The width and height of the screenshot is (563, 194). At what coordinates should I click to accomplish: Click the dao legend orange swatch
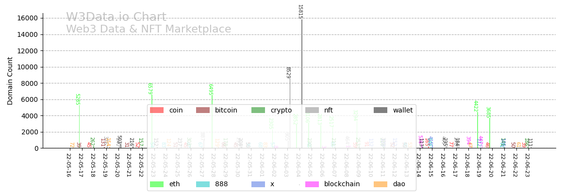tap(381, 184)
